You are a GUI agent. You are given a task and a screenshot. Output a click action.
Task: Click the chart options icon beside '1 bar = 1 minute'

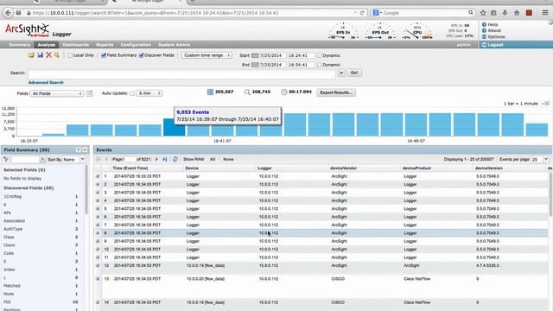click(x=547, y=104)
